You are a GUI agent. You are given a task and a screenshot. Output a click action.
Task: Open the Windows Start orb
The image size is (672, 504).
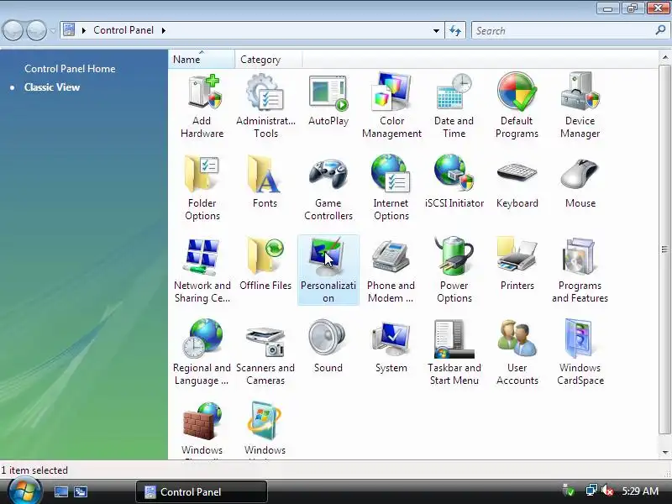click(25, 491)
